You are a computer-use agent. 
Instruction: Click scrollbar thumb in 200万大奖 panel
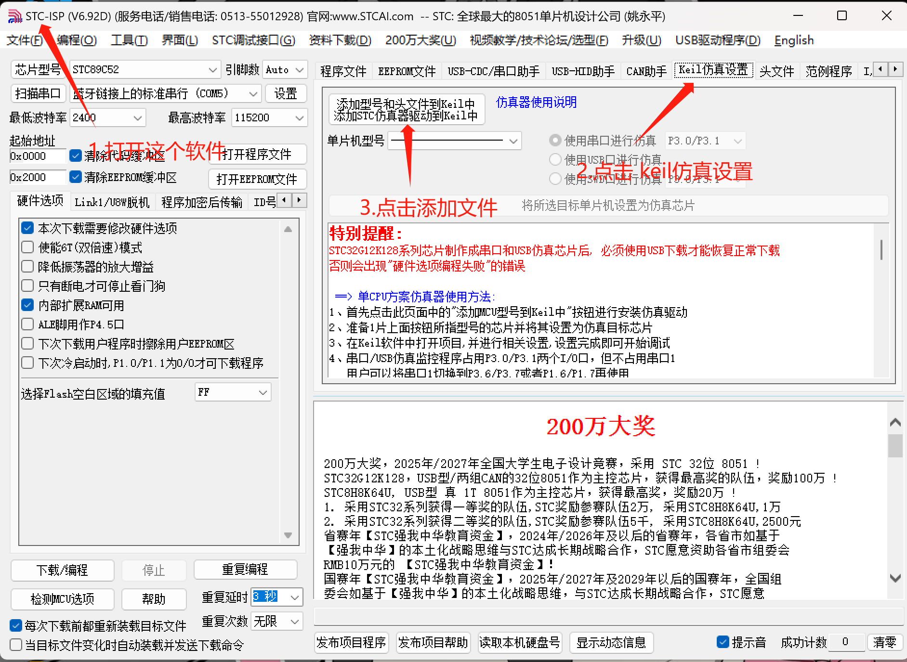895,446
